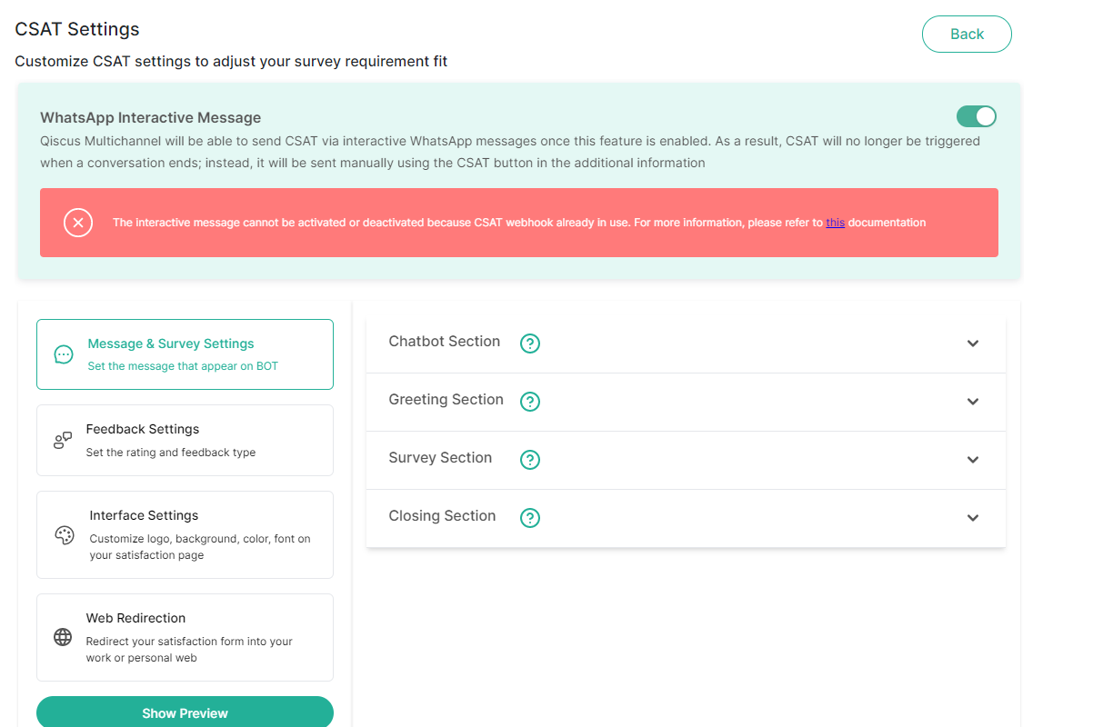The image size is (1103, 727).
Task: Click the Survey Section help icon
Action: [530, 460]
